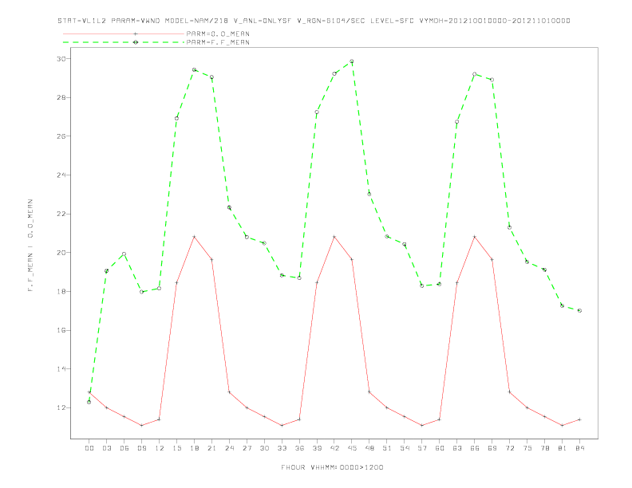Select red O.O_MEAN marker at hour 81
The width and height of the screenshot is (632, 488).
tap(562, 425)
